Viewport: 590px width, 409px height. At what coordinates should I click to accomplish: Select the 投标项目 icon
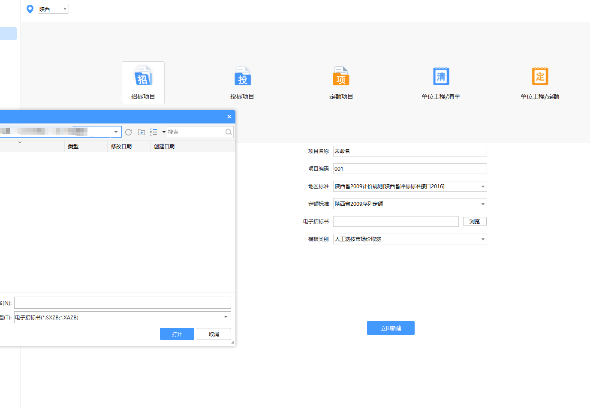point(242,82)
